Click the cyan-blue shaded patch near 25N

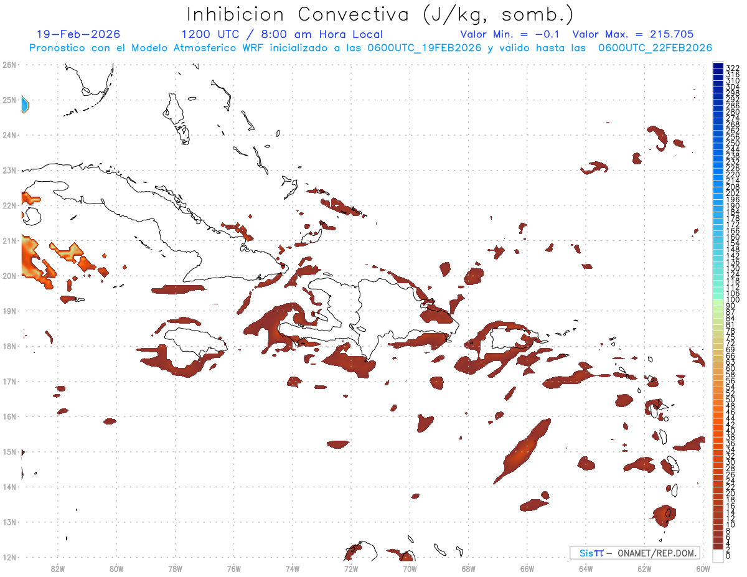click(x=25, y=104)
